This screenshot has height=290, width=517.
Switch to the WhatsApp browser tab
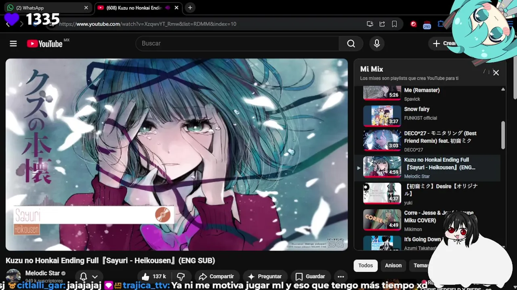click(x=48, y=8)
